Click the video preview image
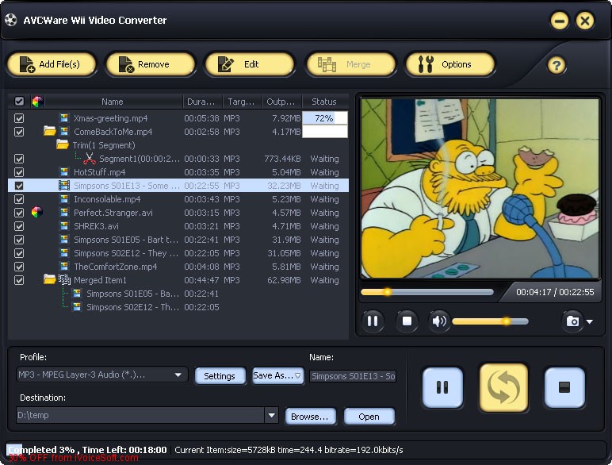This screenshot has width=612, height=465. coord(480,188)
